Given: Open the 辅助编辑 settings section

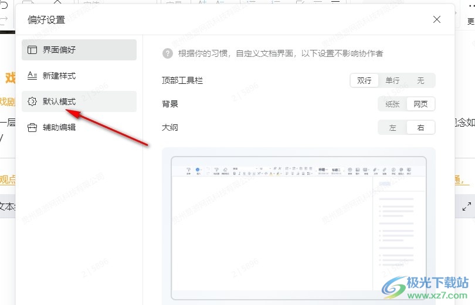Looking at the screenshot, I should pyautogui.click(x=79, y=127).
